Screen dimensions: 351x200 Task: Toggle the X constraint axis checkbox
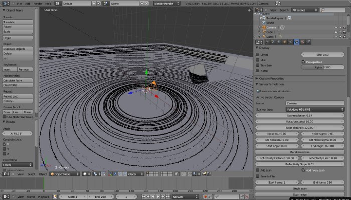[4, 144]
